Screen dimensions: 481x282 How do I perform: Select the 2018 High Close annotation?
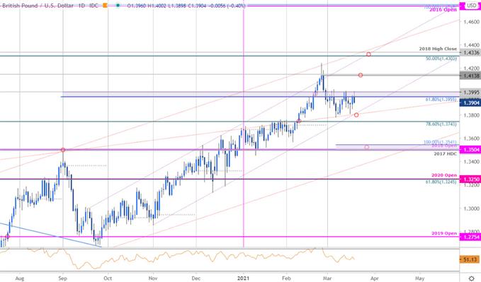tap(438, 49)
